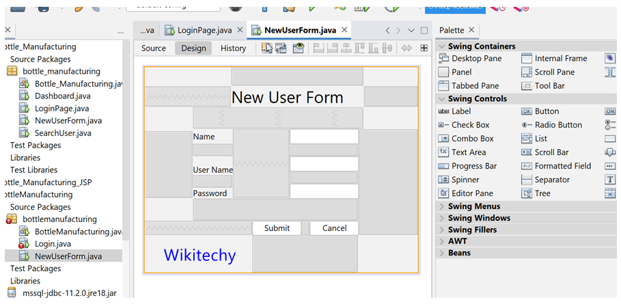Image resolution: width=621 pixels, height=304 pixels.
Task: Click the Connection Mode toolbar icon
Action: click(x=282, y=49)
